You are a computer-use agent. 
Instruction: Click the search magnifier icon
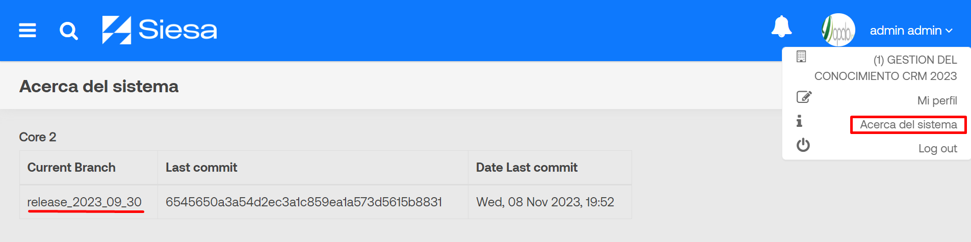(69, 31)
